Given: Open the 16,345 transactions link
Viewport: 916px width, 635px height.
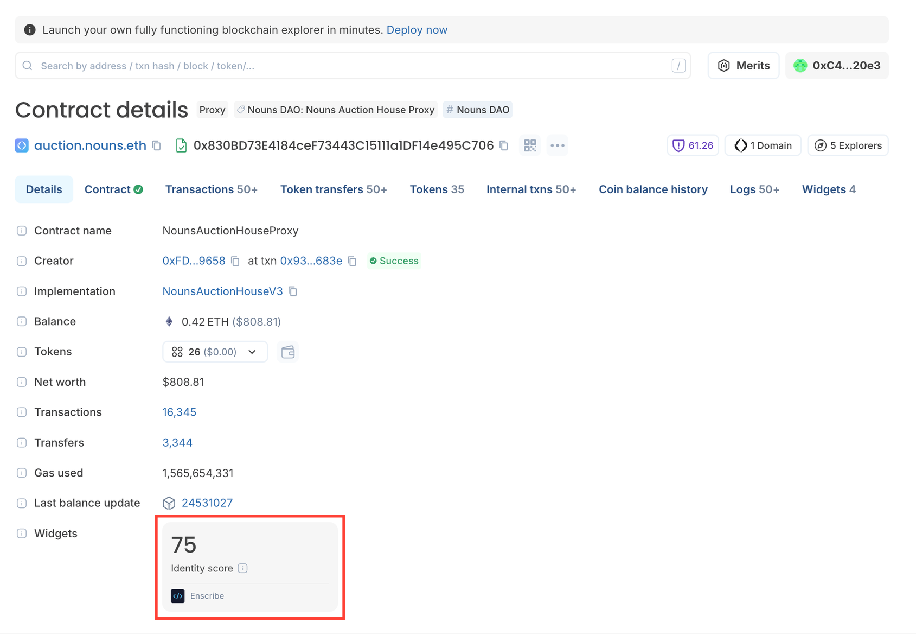Looking at the screenshot, I should [x=179, y=412].
